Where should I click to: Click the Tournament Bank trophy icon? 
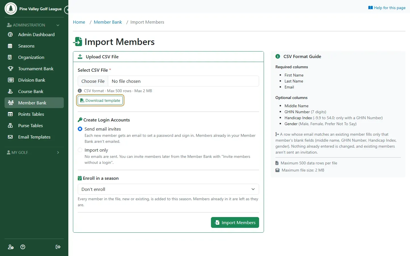(x=11, y=69)
